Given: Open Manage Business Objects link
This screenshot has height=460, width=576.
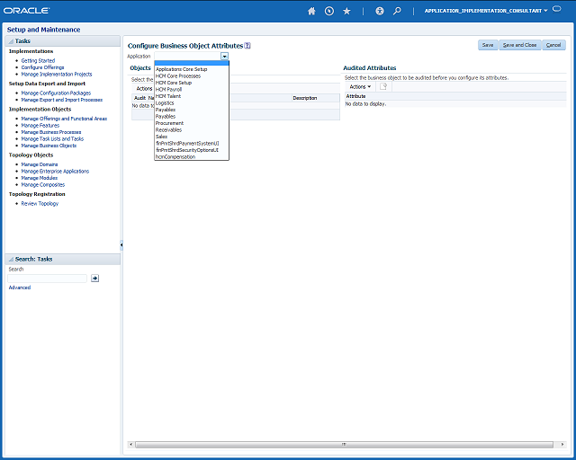Looking at the screenshot, I should [x=49, y=146].
